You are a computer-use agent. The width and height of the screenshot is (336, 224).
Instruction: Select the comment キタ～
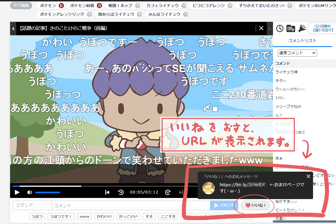(x=281, y=81)
